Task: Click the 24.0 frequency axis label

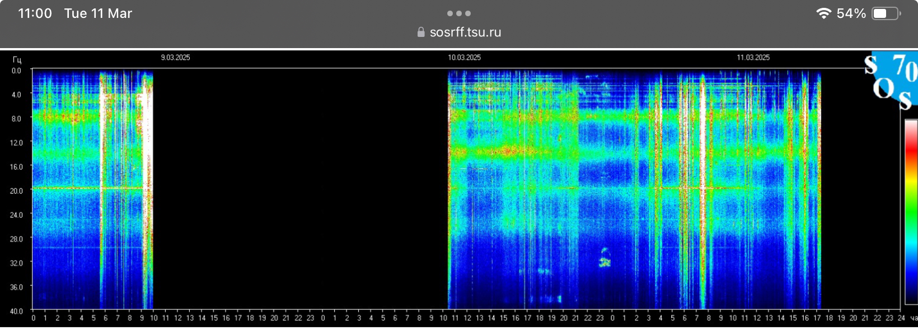Action: [16, 215]
